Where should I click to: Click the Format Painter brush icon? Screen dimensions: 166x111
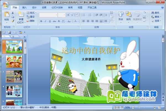pyautogui.click(x=13, y=21)
